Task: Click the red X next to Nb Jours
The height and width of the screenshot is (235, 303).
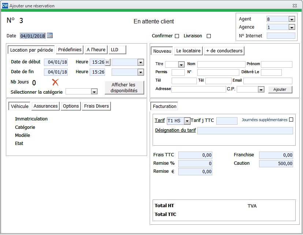Action: 55,82
